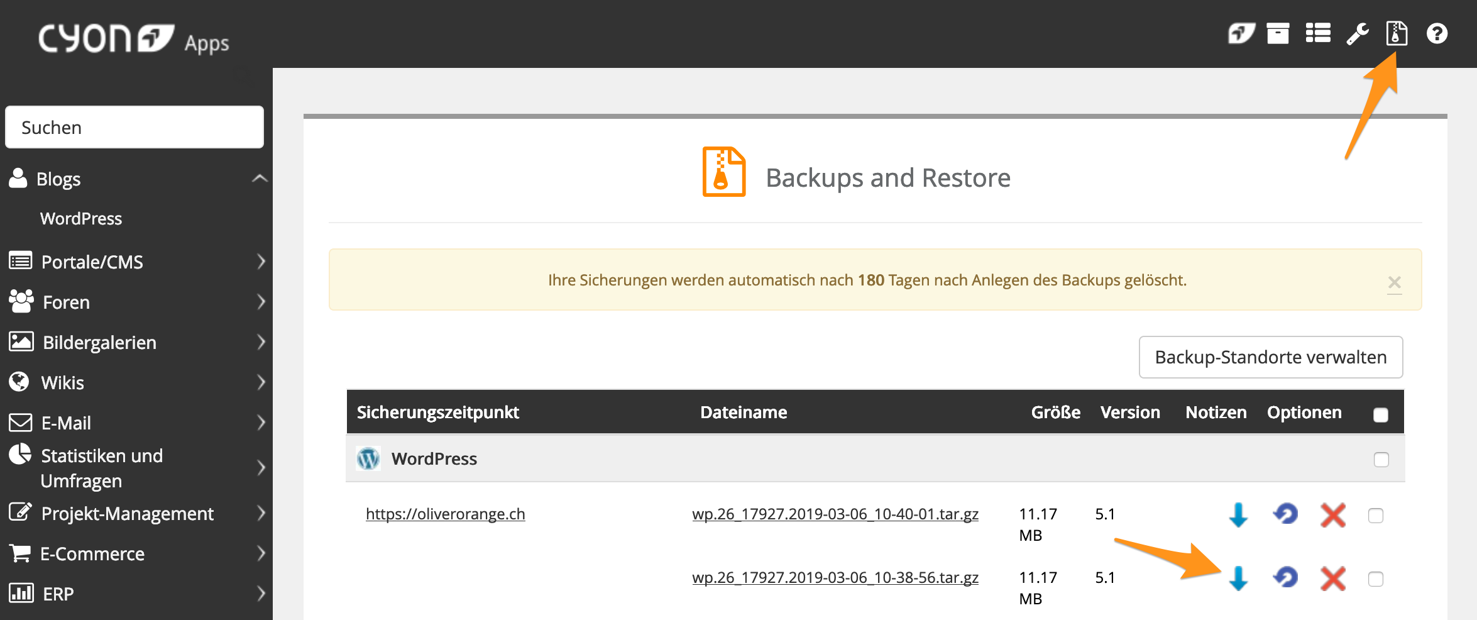The width and height of the screenshot is (1477, 620).
Task: Expand the Foren category
Action: click(261, 302)
